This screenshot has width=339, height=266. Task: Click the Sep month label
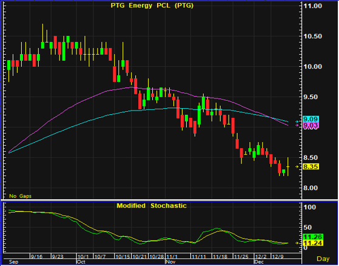[x=13, y=262]
